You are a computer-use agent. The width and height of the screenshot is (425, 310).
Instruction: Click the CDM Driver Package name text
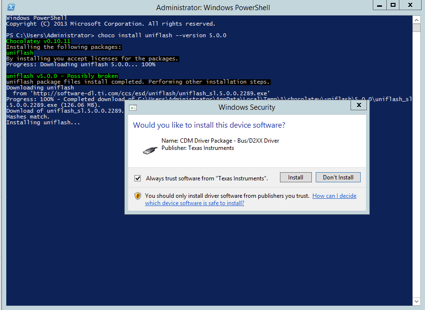click(x=220, y=141)
